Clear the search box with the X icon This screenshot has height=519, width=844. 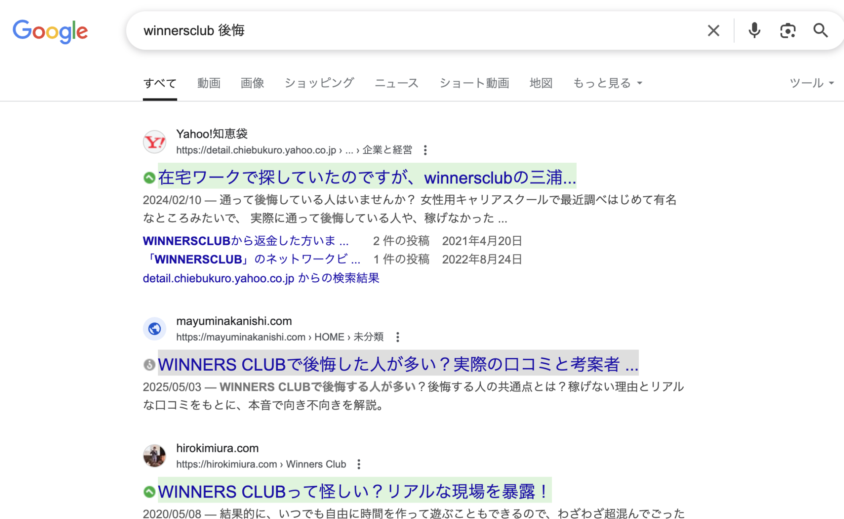pyautogui.click(x=713, y=30)
